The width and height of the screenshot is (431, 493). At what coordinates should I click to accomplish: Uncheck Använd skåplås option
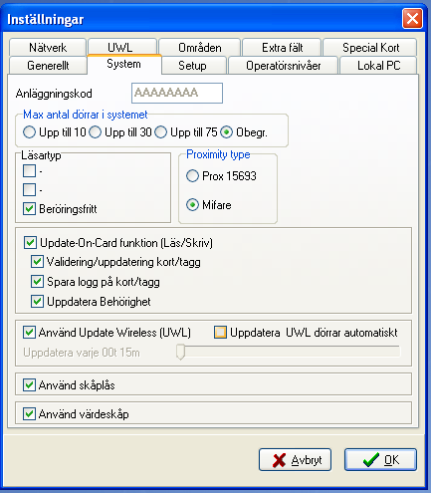(x=29, y=385)
